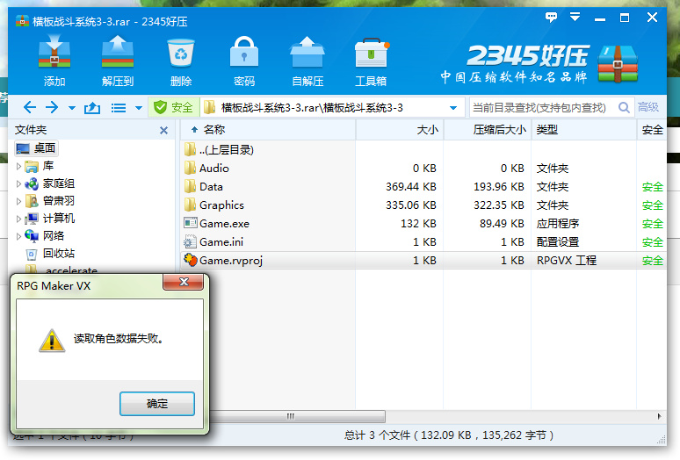Click the Game.rvproj RPGVX project icon
The image size is (680, 460).
pyautogui.click(x=190, y=260)
